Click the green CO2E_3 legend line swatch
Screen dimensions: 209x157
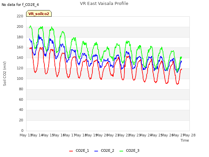pyautogui.click(x=121, y=151)
